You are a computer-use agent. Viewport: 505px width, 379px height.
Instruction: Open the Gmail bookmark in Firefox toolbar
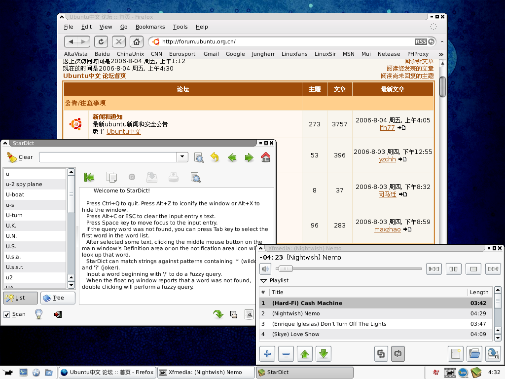pos(211,54)
